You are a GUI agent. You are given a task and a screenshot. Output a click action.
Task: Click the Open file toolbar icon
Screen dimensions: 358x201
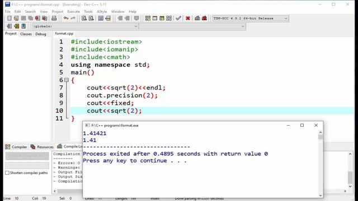pyautogui.click(x=16, y=18)
